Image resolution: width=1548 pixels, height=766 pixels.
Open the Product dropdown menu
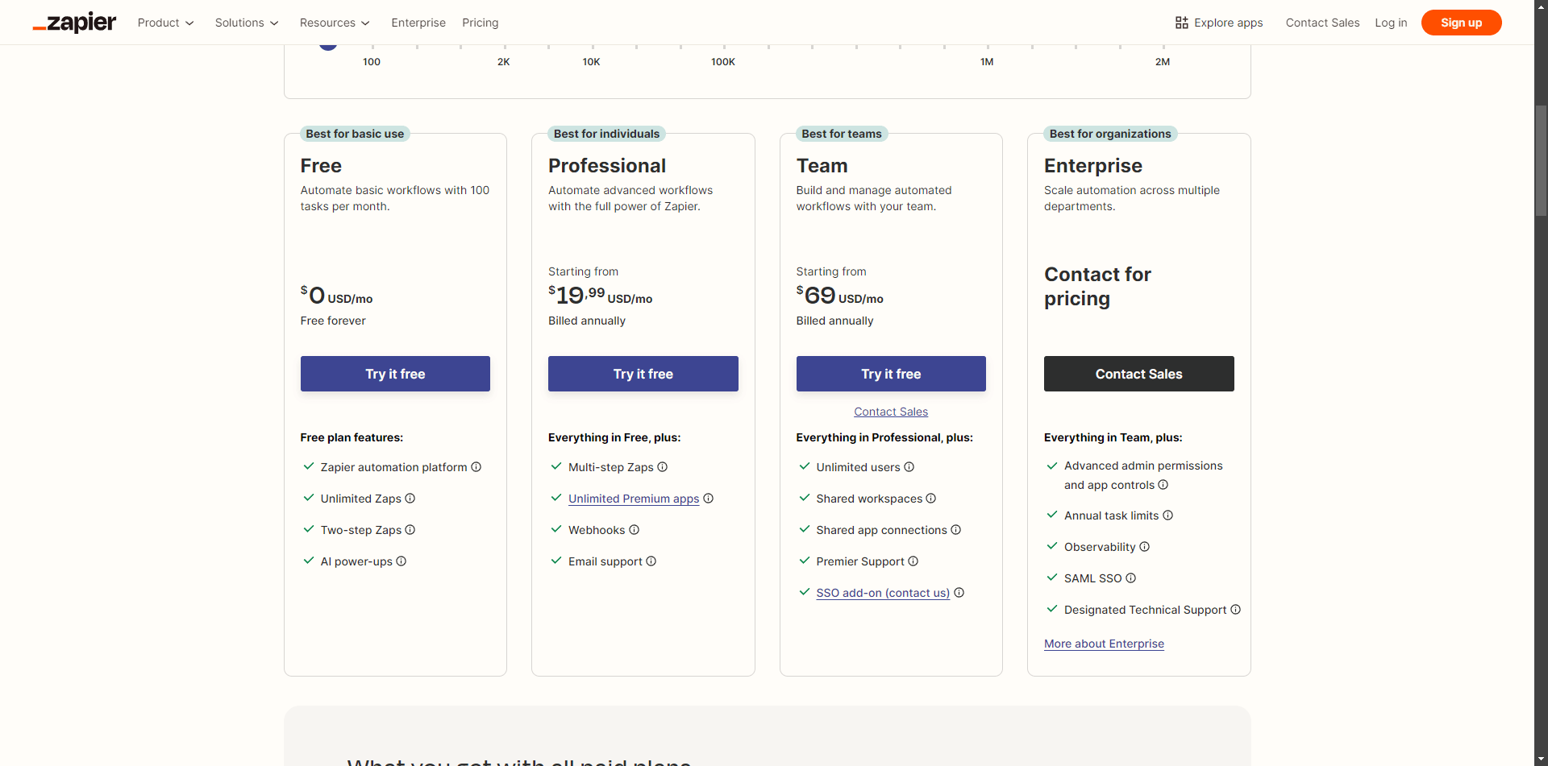pos(165,23)
